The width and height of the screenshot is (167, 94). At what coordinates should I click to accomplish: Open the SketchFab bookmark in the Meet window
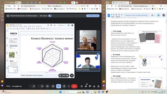click(x=11, y=9)
